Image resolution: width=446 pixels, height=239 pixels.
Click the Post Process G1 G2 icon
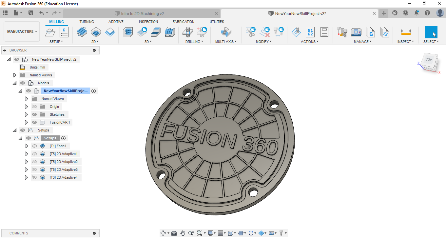[x=310, y=32]
